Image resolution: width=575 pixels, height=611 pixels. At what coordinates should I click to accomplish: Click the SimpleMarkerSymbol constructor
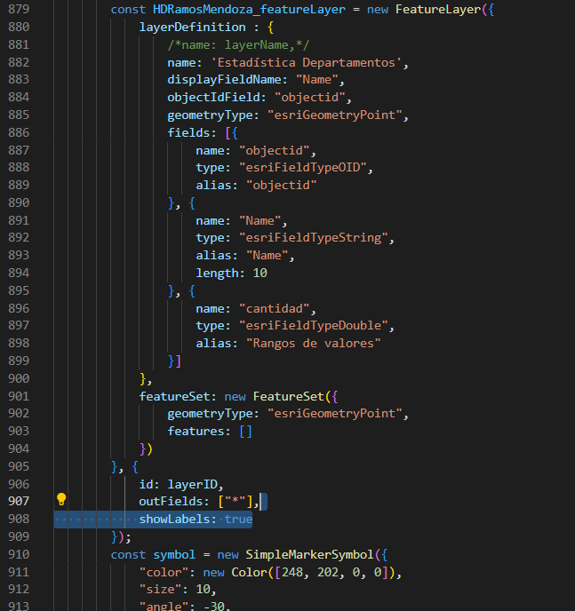tap(309, 554)
